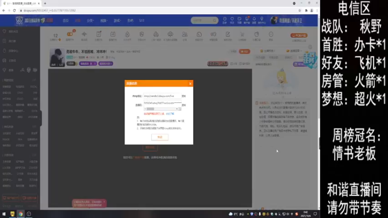Viewport: 388px width, 218px height.
Task: Click the start-broadcast camera icon in header
Action: [239, 20]
